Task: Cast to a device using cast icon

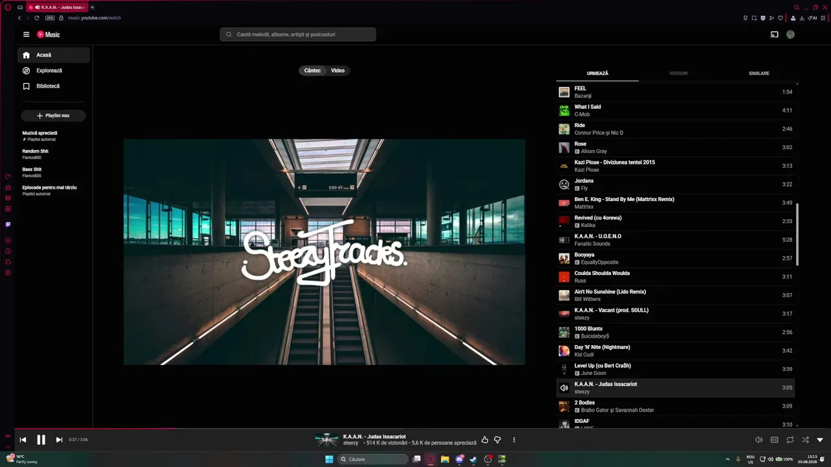Action: tap(775, 34)
